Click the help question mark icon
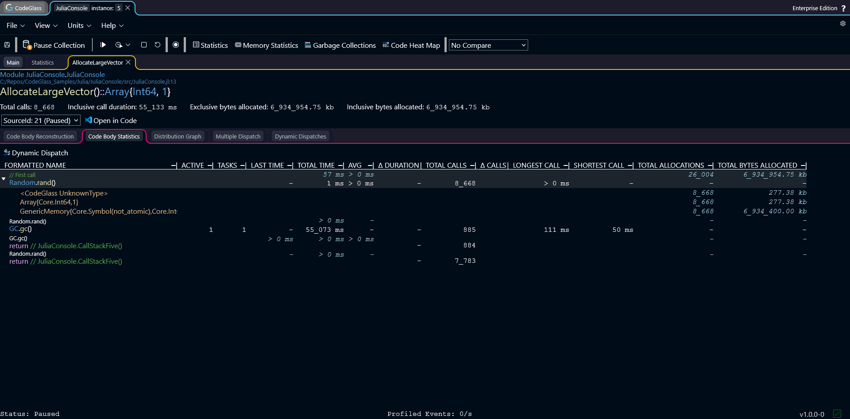The height and width of the screenshot is (419, 850). (x=843, y=8)
